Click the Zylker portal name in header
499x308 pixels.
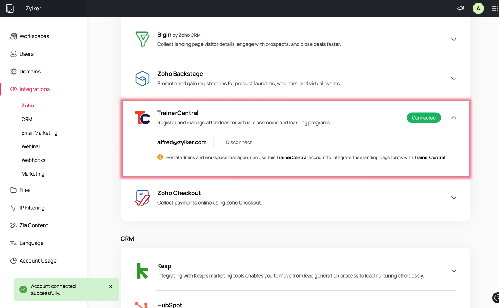tap(33, 8)
